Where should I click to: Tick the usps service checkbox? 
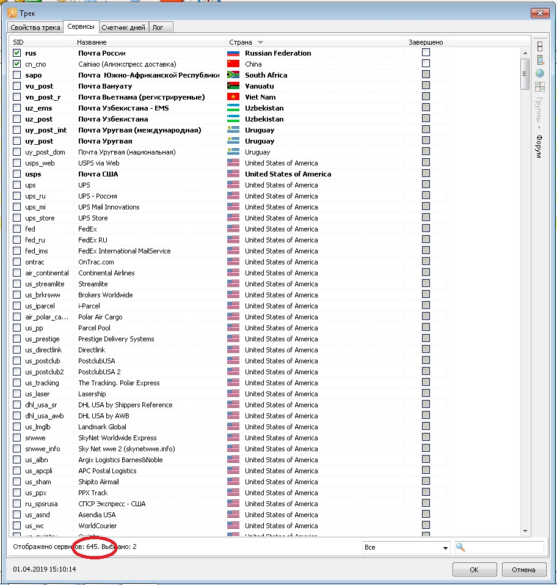tap(16, 174)
